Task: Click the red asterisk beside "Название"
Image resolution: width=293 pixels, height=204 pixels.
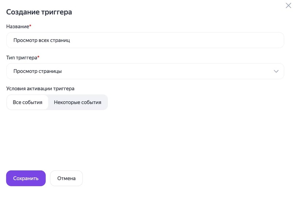Action: pyautogui.click(x=30, y=26)
